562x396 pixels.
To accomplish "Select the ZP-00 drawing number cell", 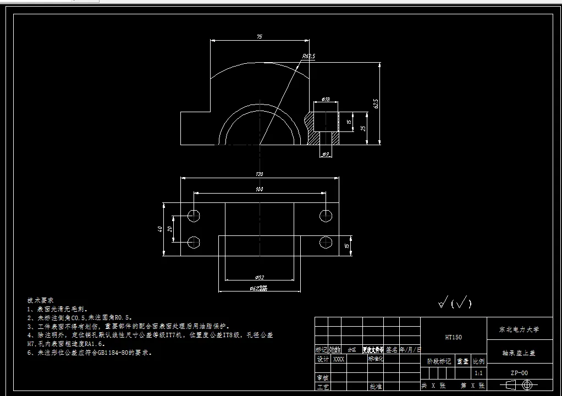I will pyautogui.click(x=520, y=373).
